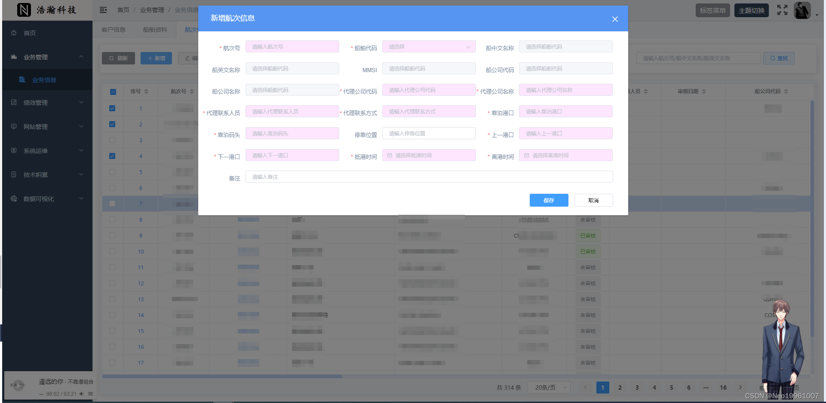
Task: Click the 网站管理 monitor icon
Action: 13,126
